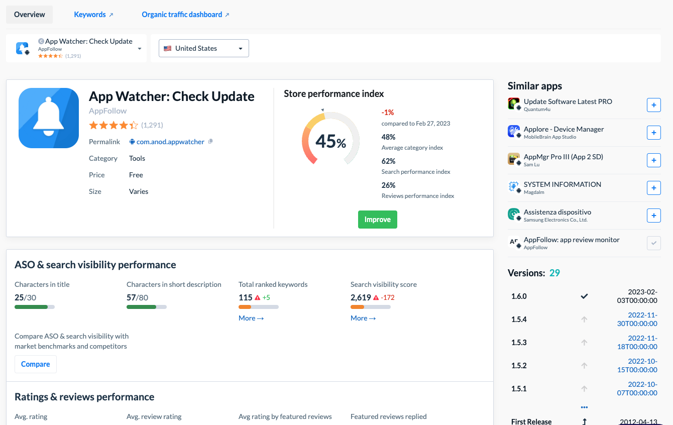Click the AppFollow developer name under title
This screenshot has height=425, width=673.
point(107,111)
